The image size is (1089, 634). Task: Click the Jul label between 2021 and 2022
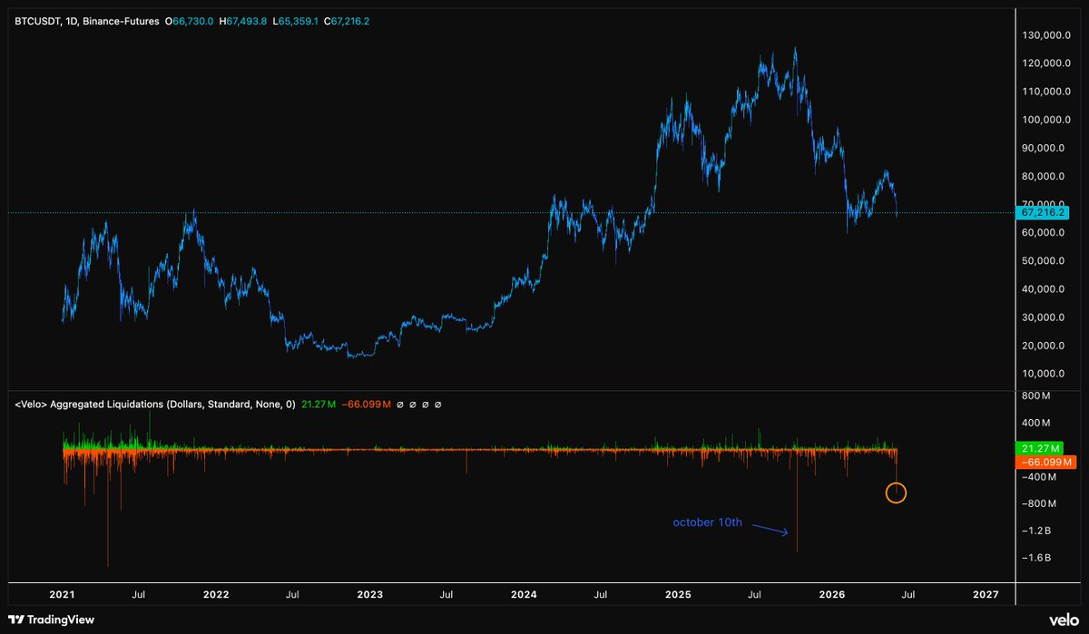point(139,595)
